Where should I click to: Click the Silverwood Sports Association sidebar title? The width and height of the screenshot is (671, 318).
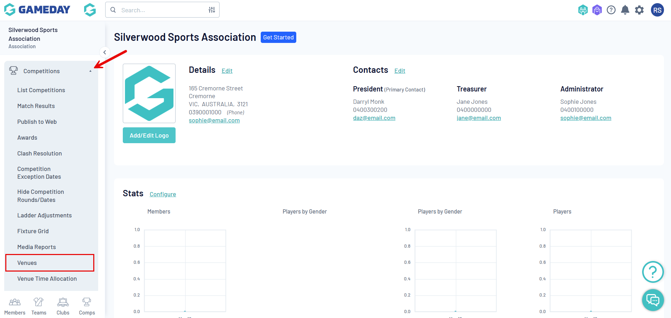pyautogui.click(x=33, y=34)
